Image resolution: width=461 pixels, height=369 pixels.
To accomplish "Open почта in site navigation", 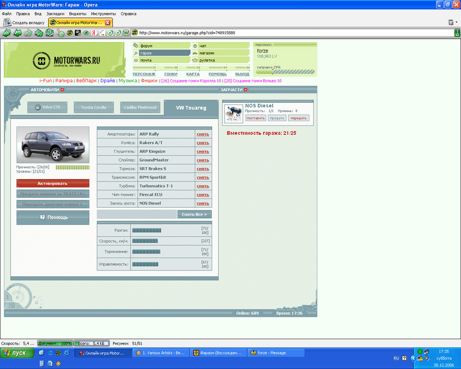I will point(162,60).
